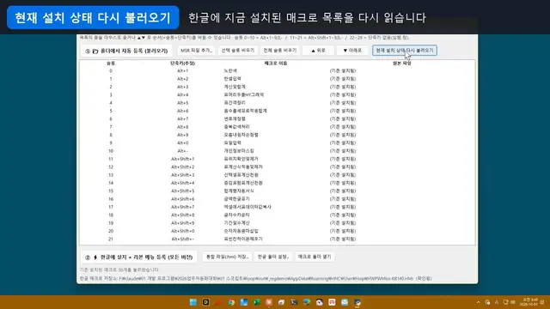
Task: Select the row with shortcut Alt+Shift+1
Action: tap(277, 159)
